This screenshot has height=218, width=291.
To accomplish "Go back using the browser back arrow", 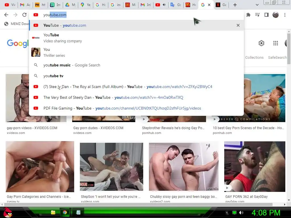I will (x=6, y=15).
